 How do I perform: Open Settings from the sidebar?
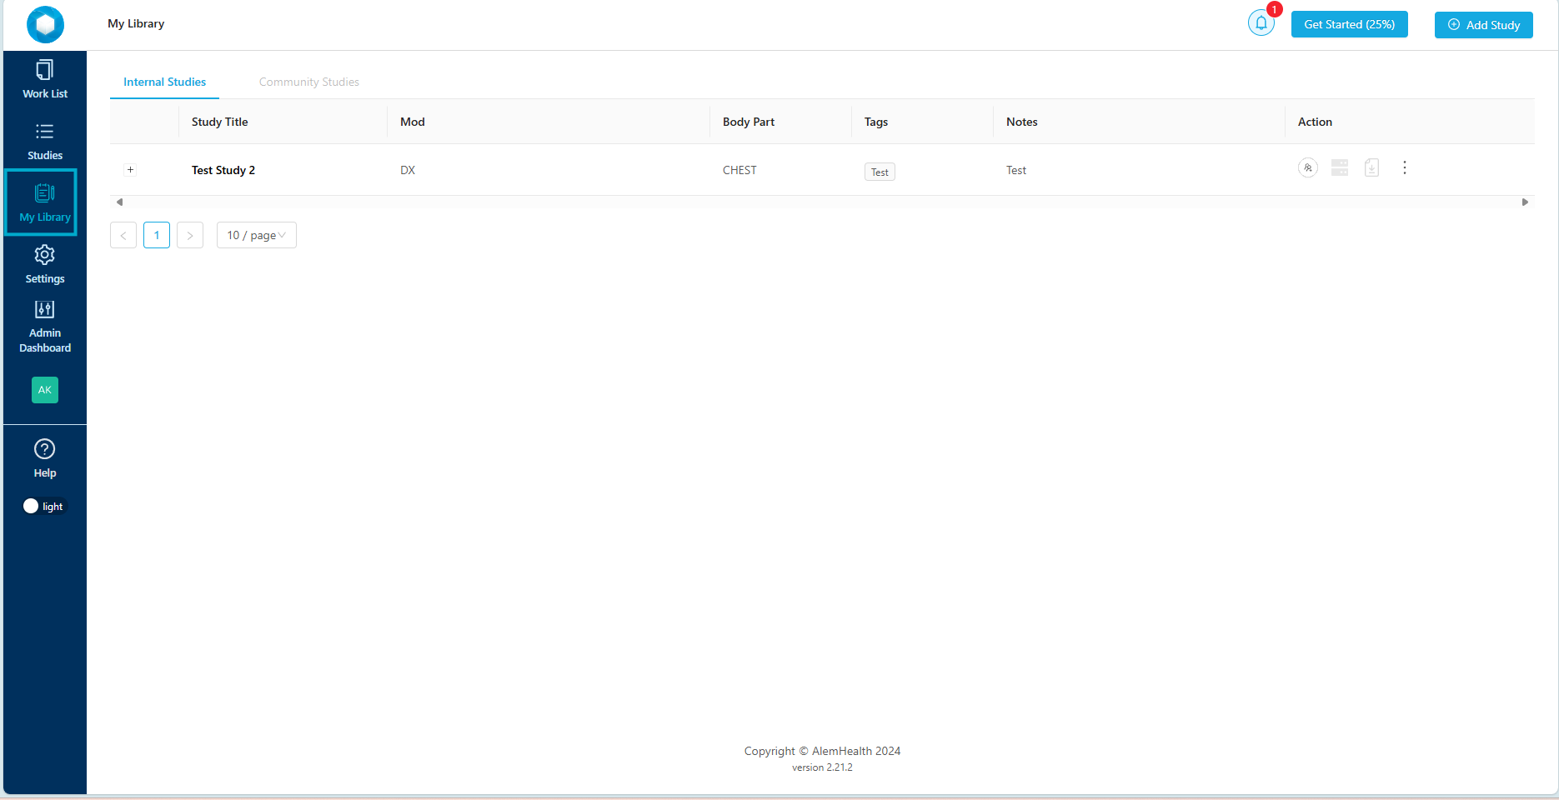[45, 264]
